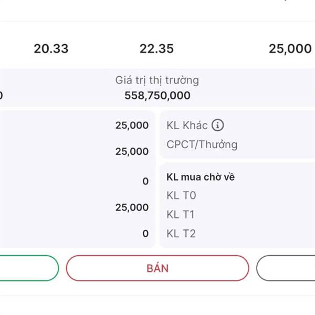Tap the green-outlined button at left

(29, 268)
